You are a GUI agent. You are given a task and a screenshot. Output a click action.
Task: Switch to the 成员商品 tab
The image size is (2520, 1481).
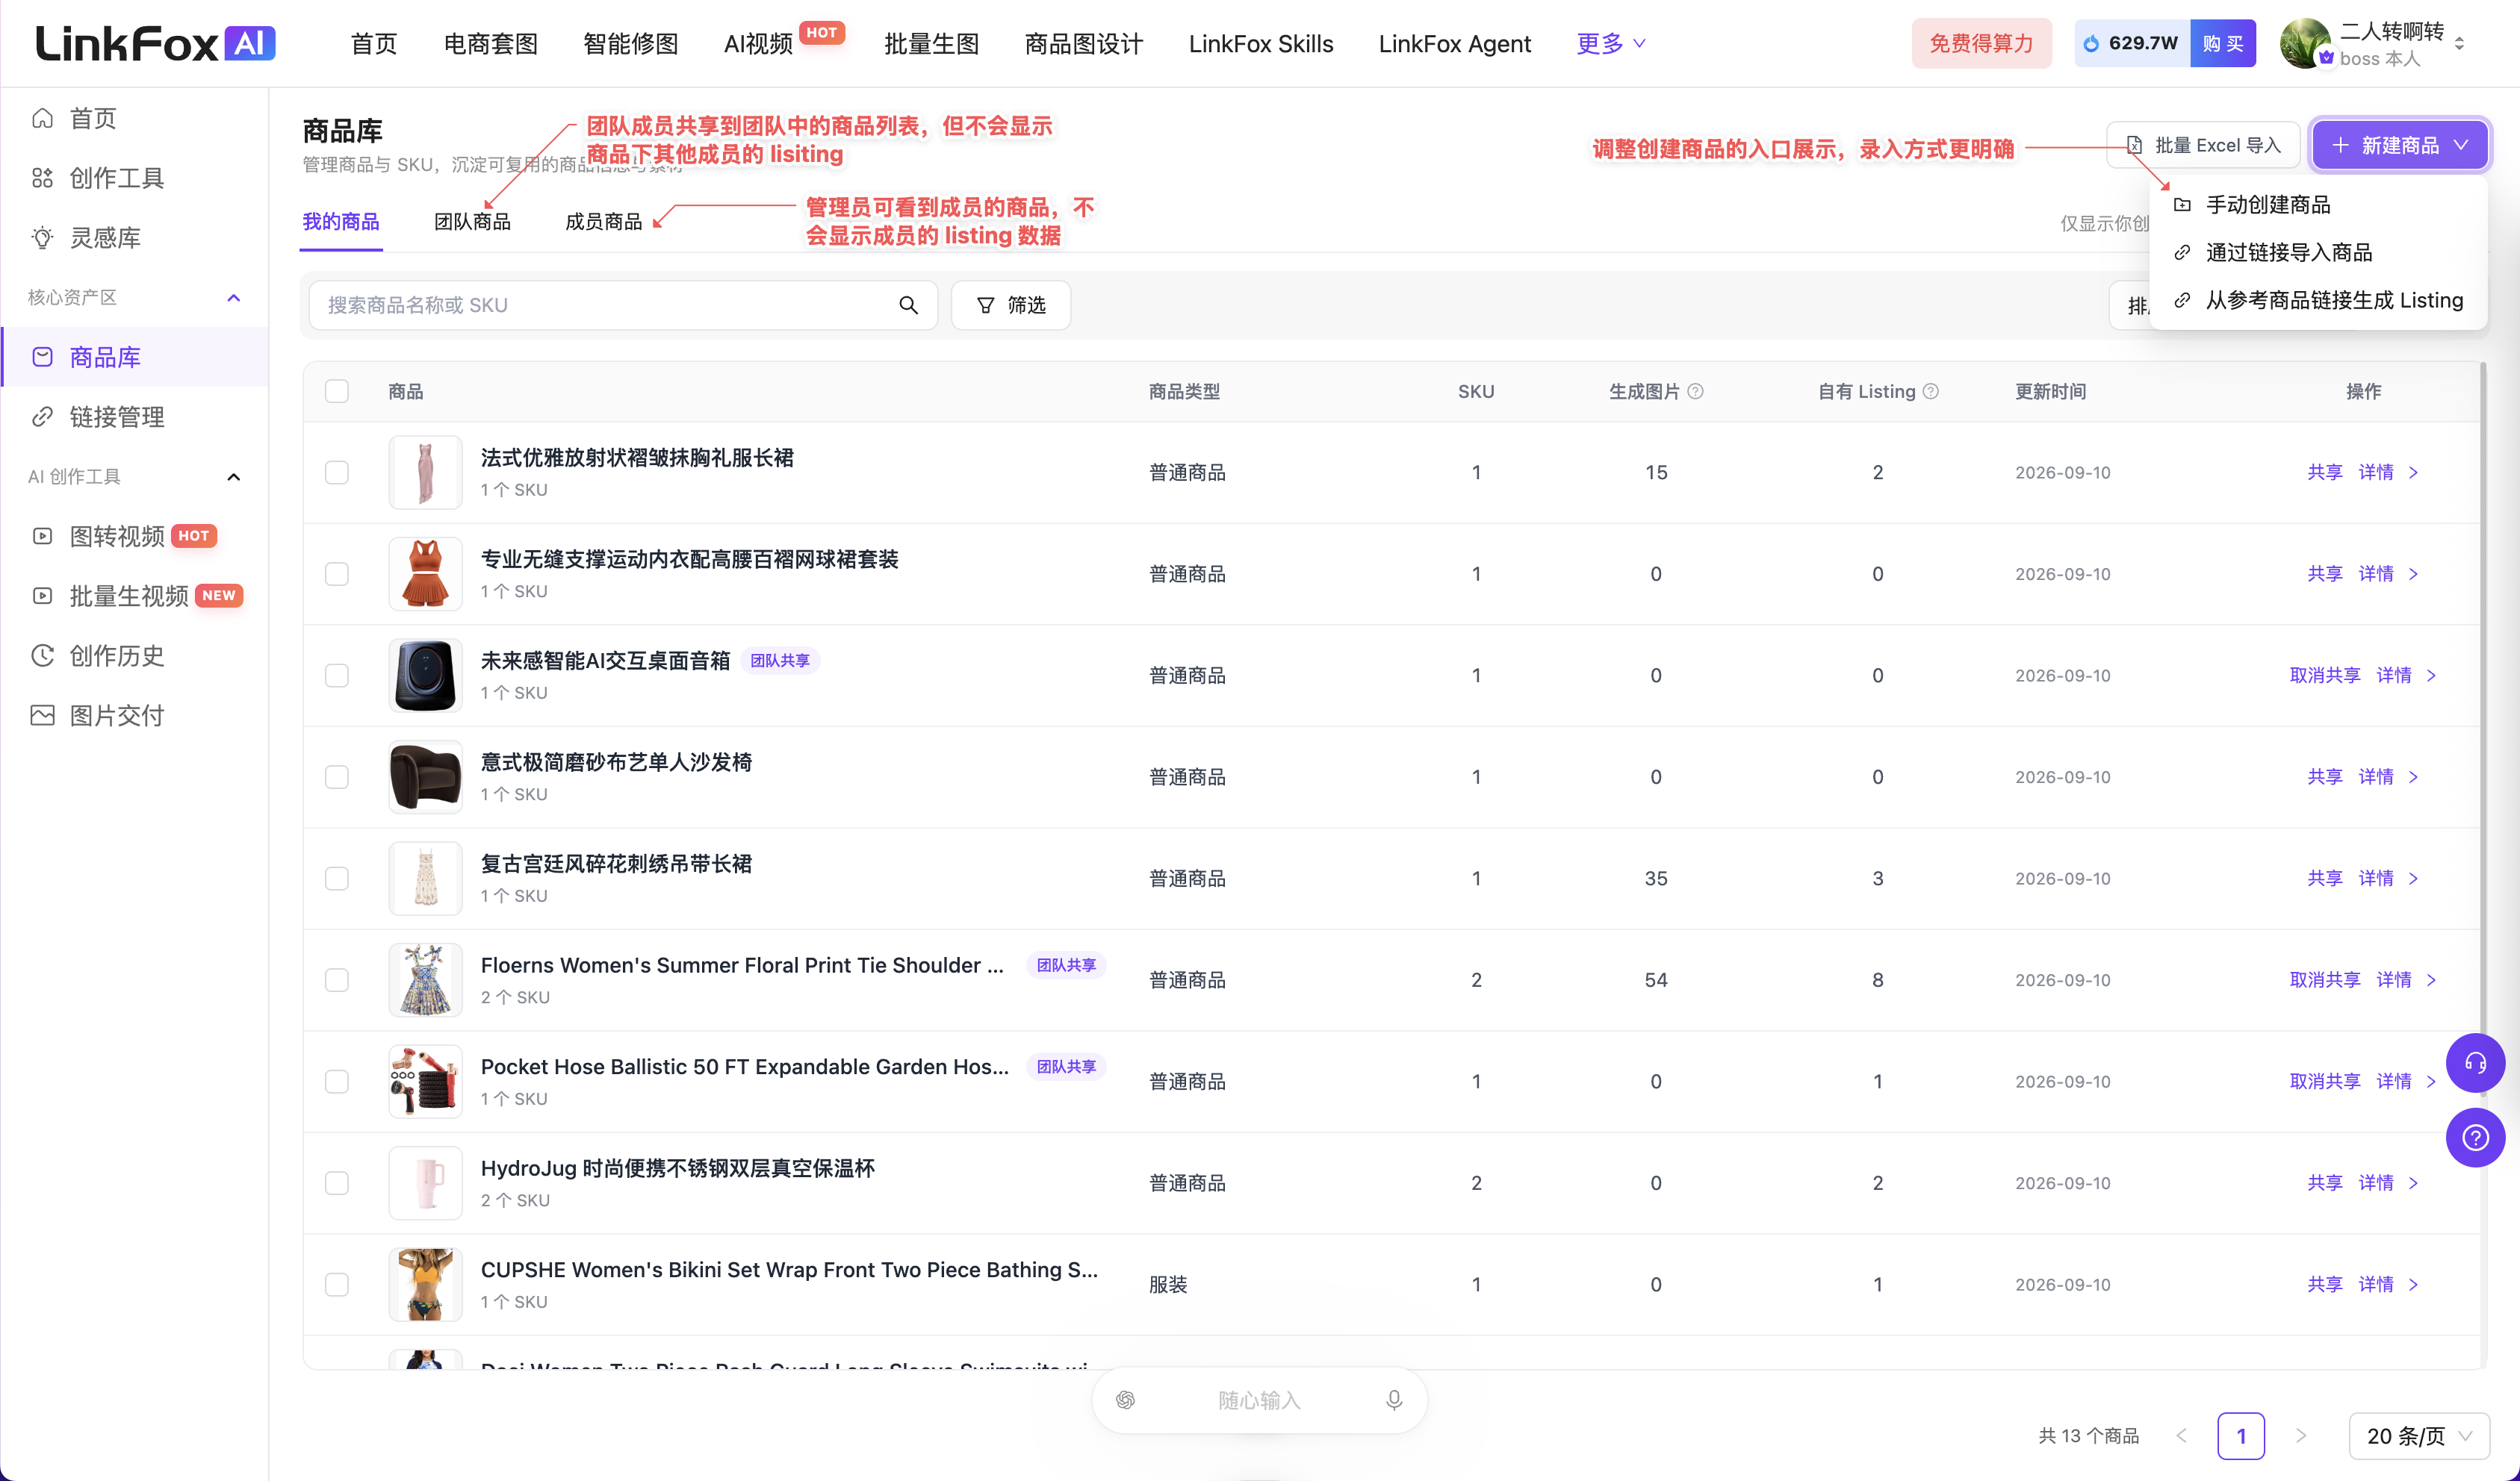click(x=603, y=222)
